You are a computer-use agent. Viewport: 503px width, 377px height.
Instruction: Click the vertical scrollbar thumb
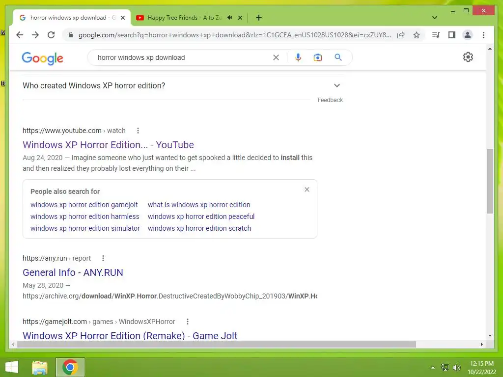pyautogui.click(x=490, y=181)
